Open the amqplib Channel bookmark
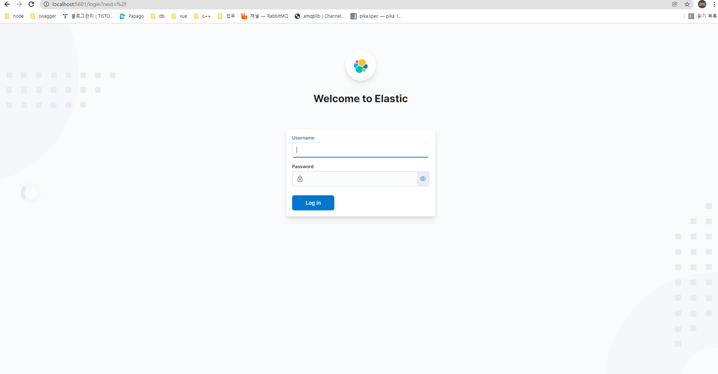The image size is (718, 374). coord(320,16)
